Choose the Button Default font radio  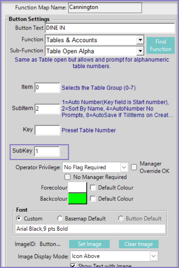click(x=121, y=218)
